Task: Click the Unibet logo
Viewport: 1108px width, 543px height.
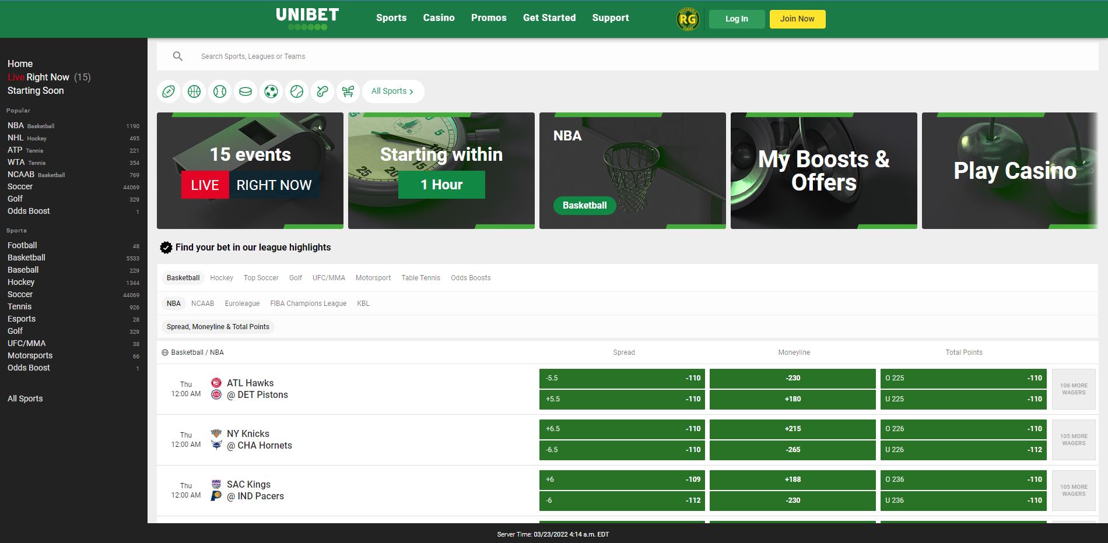Action: point(307,19)
